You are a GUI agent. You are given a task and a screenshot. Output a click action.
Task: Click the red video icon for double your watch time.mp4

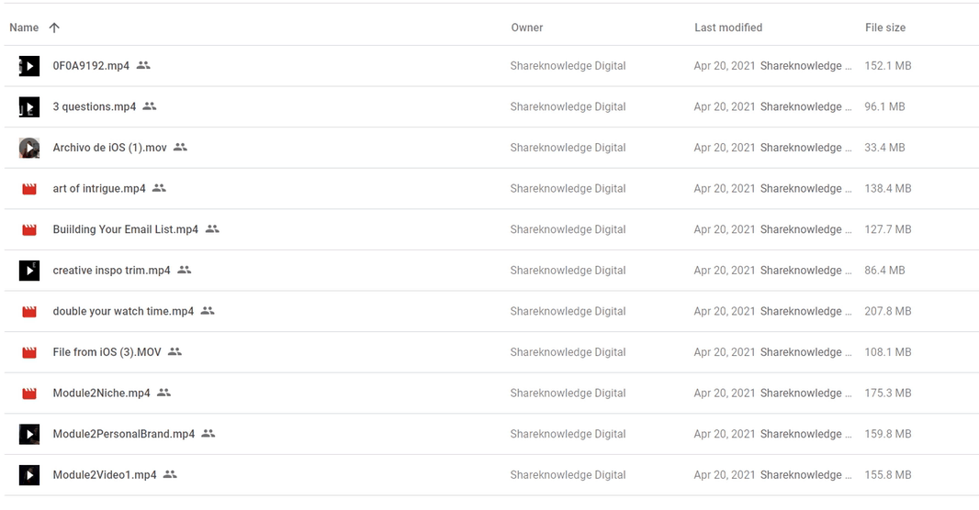[29, 312]
